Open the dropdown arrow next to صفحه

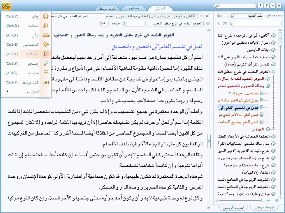[x=124, y=24]
